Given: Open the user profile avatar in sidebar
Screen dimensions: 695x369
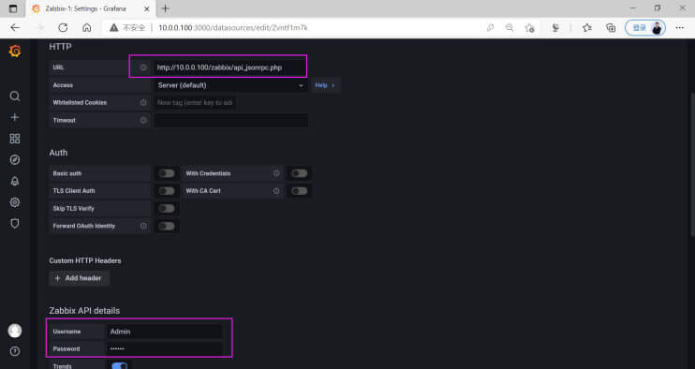Looking at the screenshot, I should click(x=15, y=331).
